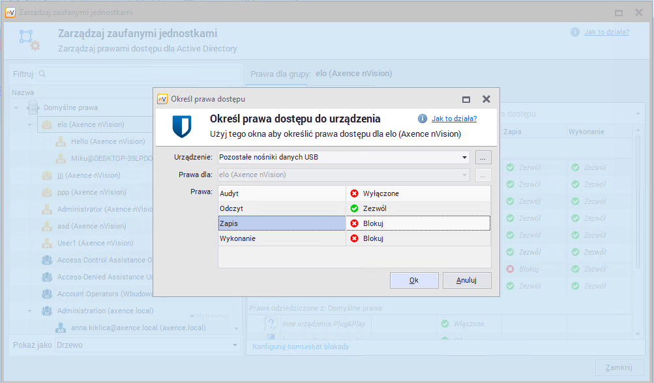The height and width of the screenshot is (383, 654).
Task: Maximize the Określ prawa dostępu dialog
Action: 466,99
